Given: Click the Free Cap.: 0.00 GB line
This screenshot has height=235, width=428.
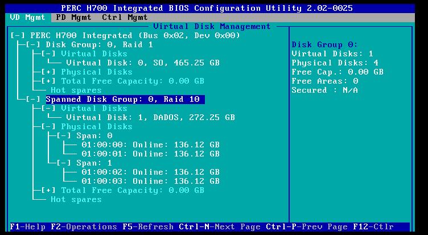Looking at the screenshot, I should click(338, 72).
